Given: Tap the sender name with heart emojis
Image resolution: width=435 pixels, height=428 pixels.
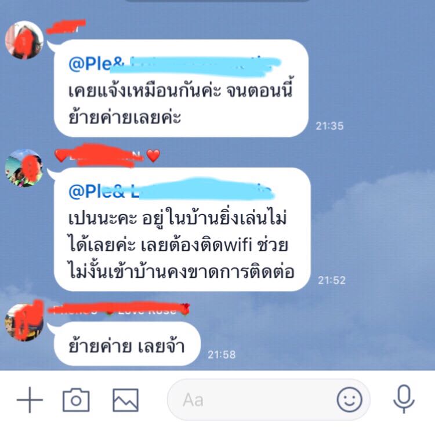Looking at the screenshot, I should coord(108,155).
